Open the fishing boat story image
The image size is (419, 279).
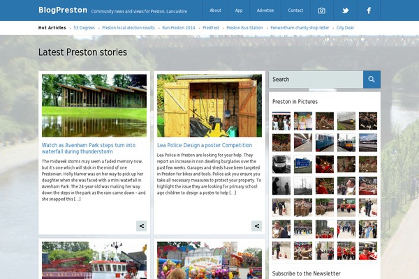[94, 260]
